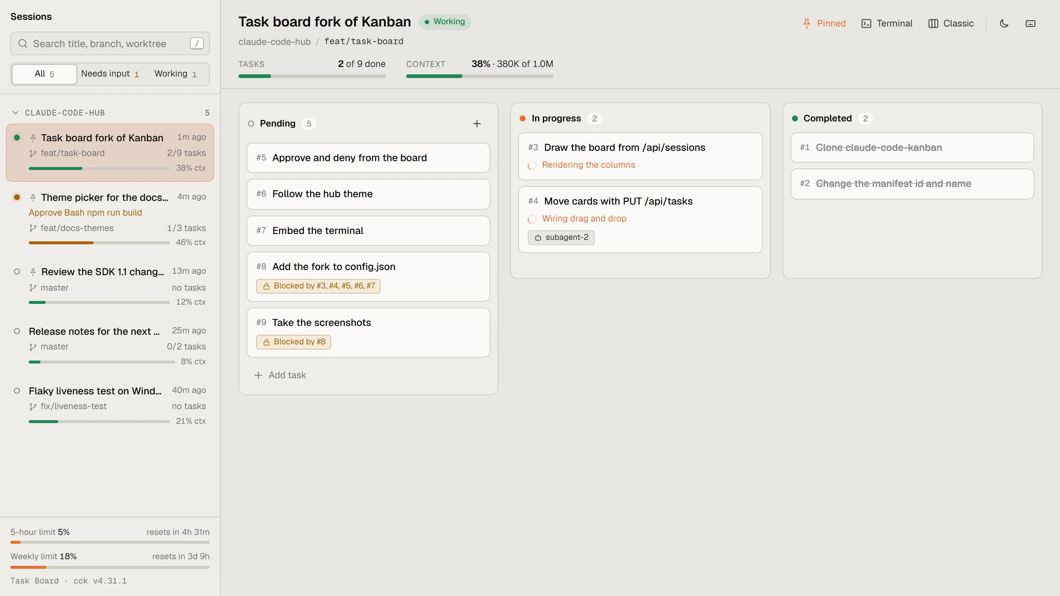
Task: Click branch icon next to feat/docs-themes
Action: 33,228
